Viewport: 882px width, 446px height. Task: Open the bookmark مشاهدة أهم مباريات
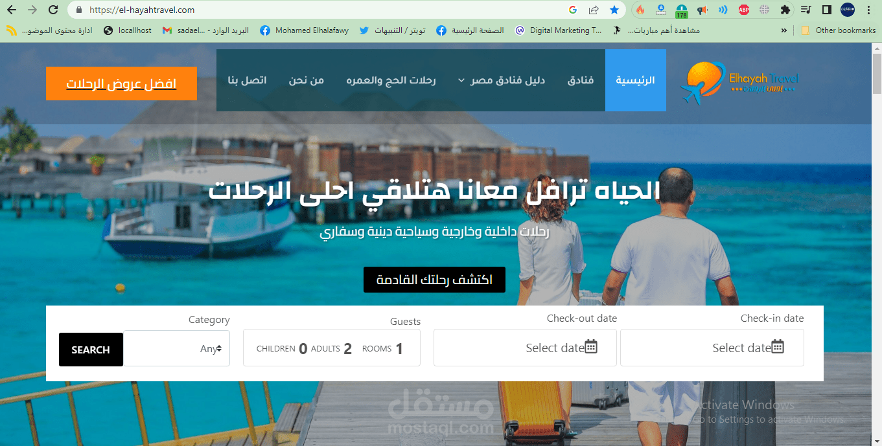click(657, 30)
